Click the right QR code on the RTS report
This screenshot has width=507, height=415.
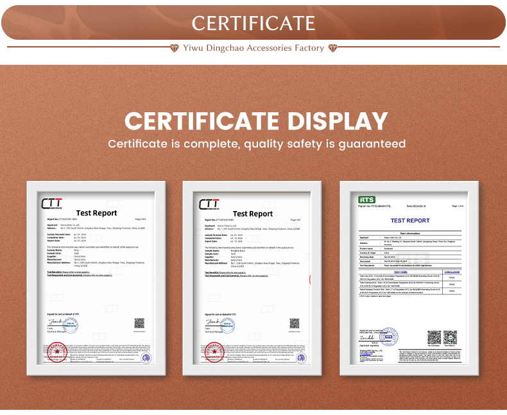tap(450, 337)
